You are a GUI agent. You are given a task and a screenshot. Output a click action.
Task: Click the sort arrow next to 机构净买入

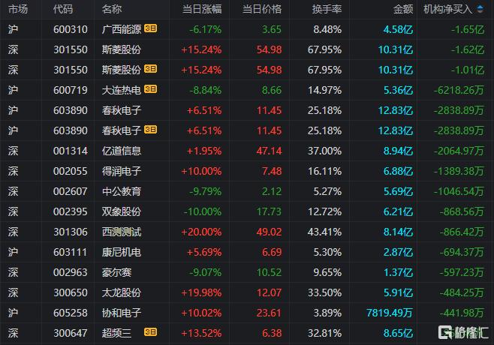pyautogui.click(x=480, y=9)
